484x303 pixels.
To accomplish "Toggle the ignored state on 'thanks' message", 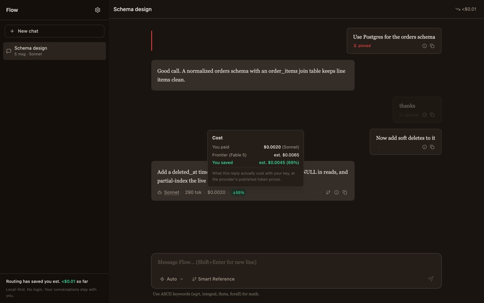I will (x=409, y=115).
